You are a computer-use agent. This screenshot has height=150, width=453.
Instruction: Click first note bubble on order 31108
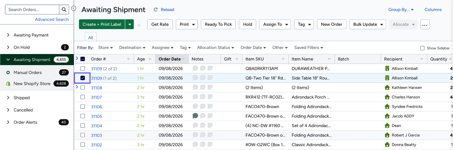point(195,87)
